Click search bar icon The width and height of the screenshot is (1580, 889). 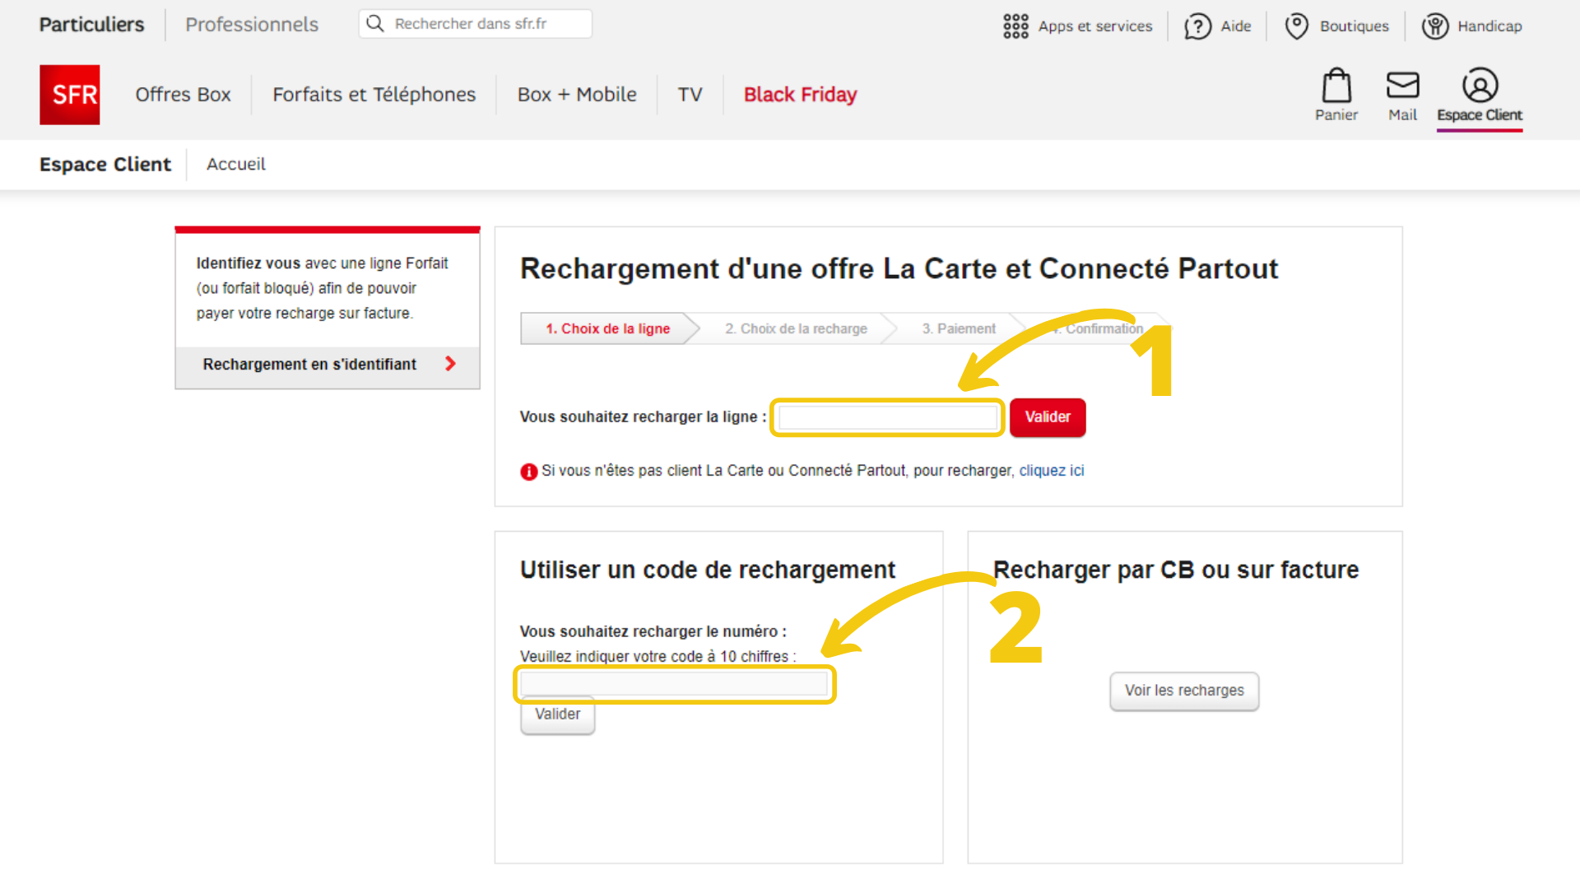point(375,24)
